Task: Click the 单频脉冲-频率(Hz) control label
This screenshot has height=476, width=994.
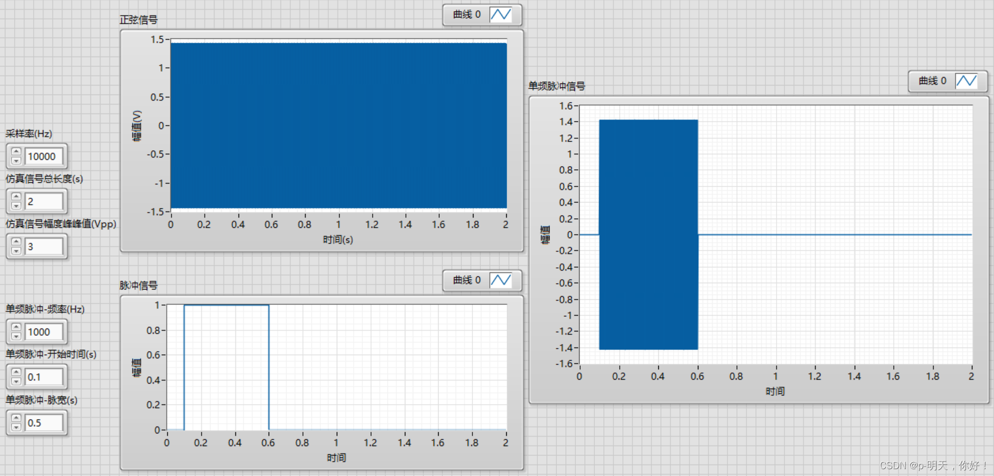Action: [x=45, y=309]
